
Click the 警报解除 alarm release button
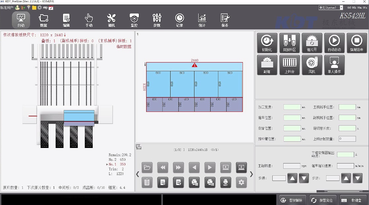[292, 200]
